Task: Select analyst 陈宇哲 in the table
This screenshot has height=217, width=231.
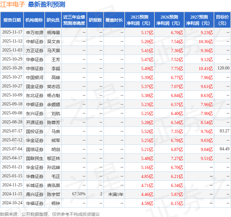Action: click(x=53, y=194)
